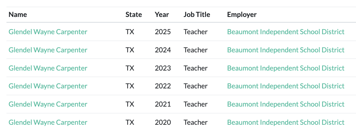The image size is (356, 138).
Task: Open the Beaumont Independent School District link for 2021
Action: tap(286, 104)
